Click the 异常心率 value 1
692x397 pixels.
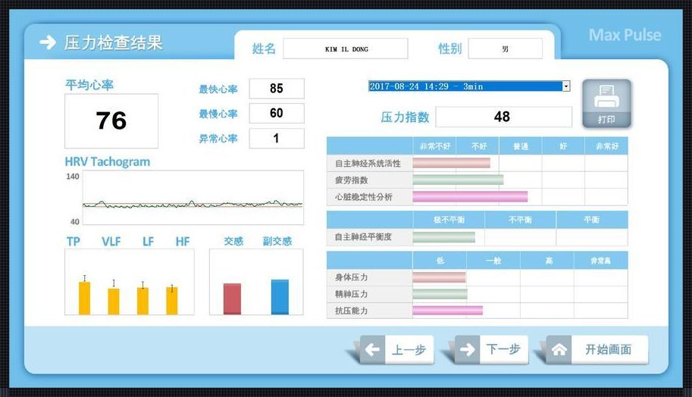pyautogui.click(x=277, y=139)
